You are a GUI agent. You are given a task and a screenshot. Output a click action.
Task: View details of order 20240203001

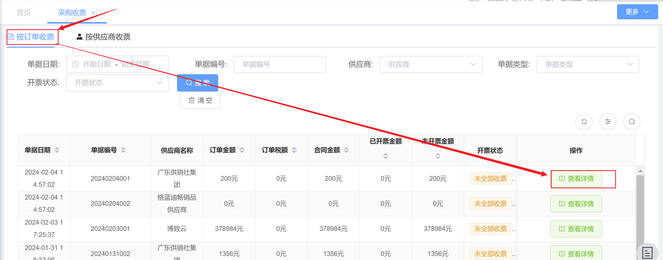[x=576, y=229]
